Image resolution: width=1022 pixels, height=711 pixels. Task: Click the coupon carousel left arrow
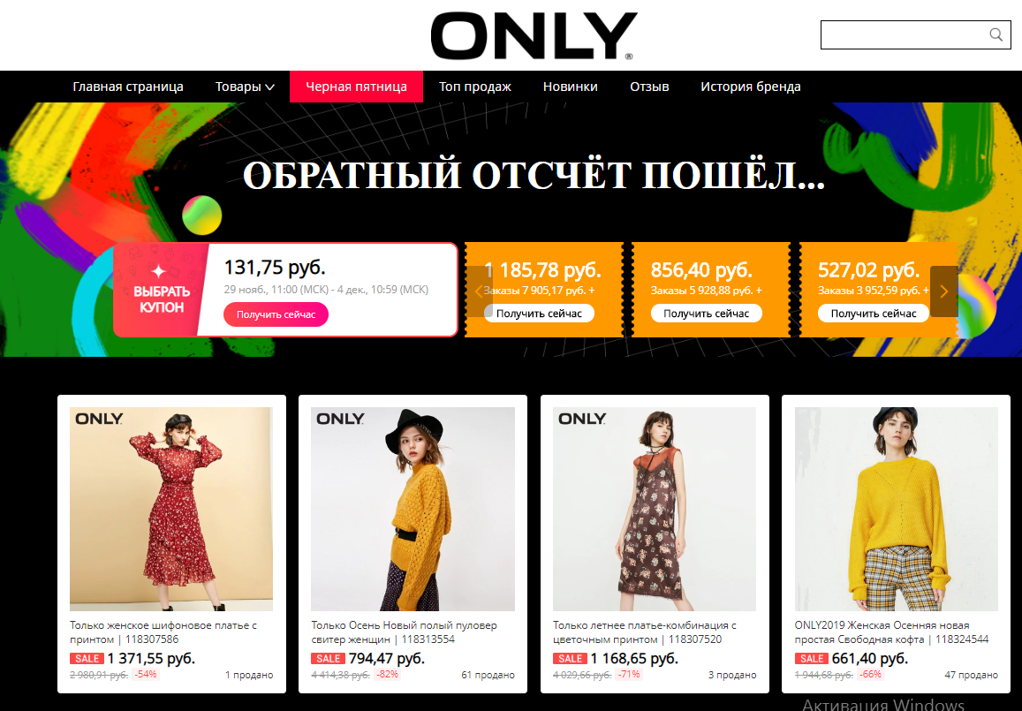[479, 291]
